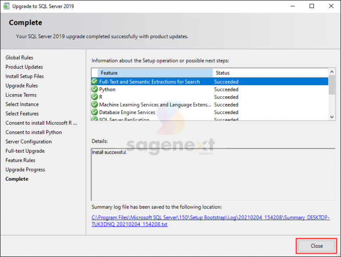341x257 pixels.
Task: Open the summary log file link
Action: tap(210, 221)
